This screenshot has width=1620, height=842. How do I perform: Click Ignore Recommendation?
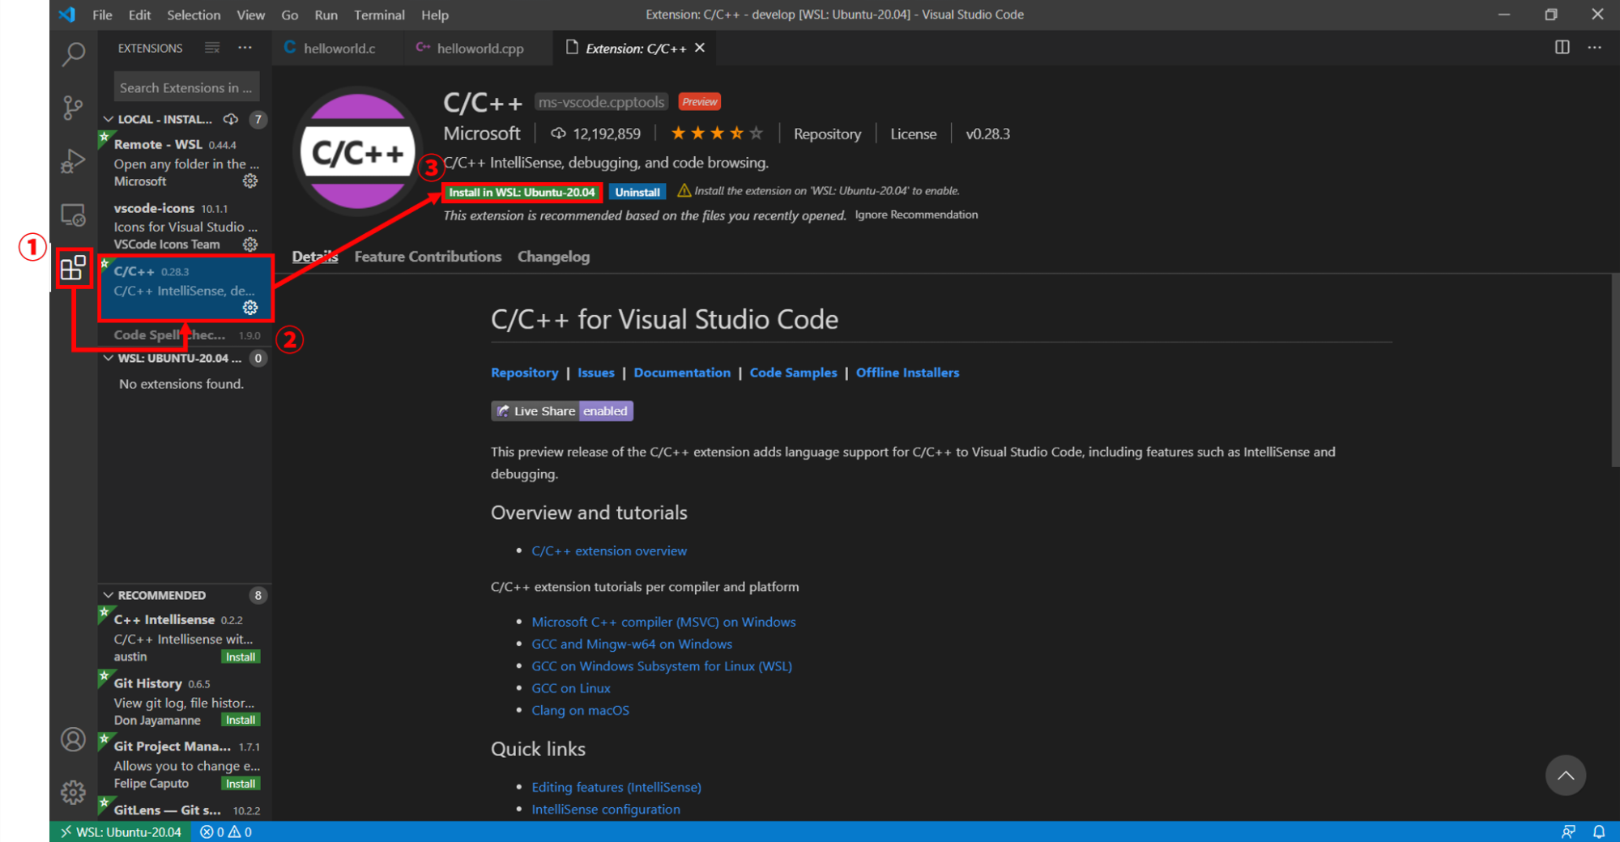pyautogui.click(x=916, y=215)
